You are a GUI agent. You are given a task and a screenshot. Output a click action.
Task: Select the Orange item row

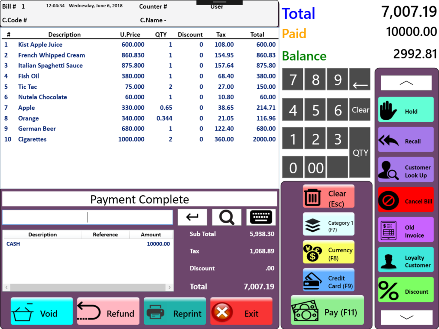coord(140,118)
